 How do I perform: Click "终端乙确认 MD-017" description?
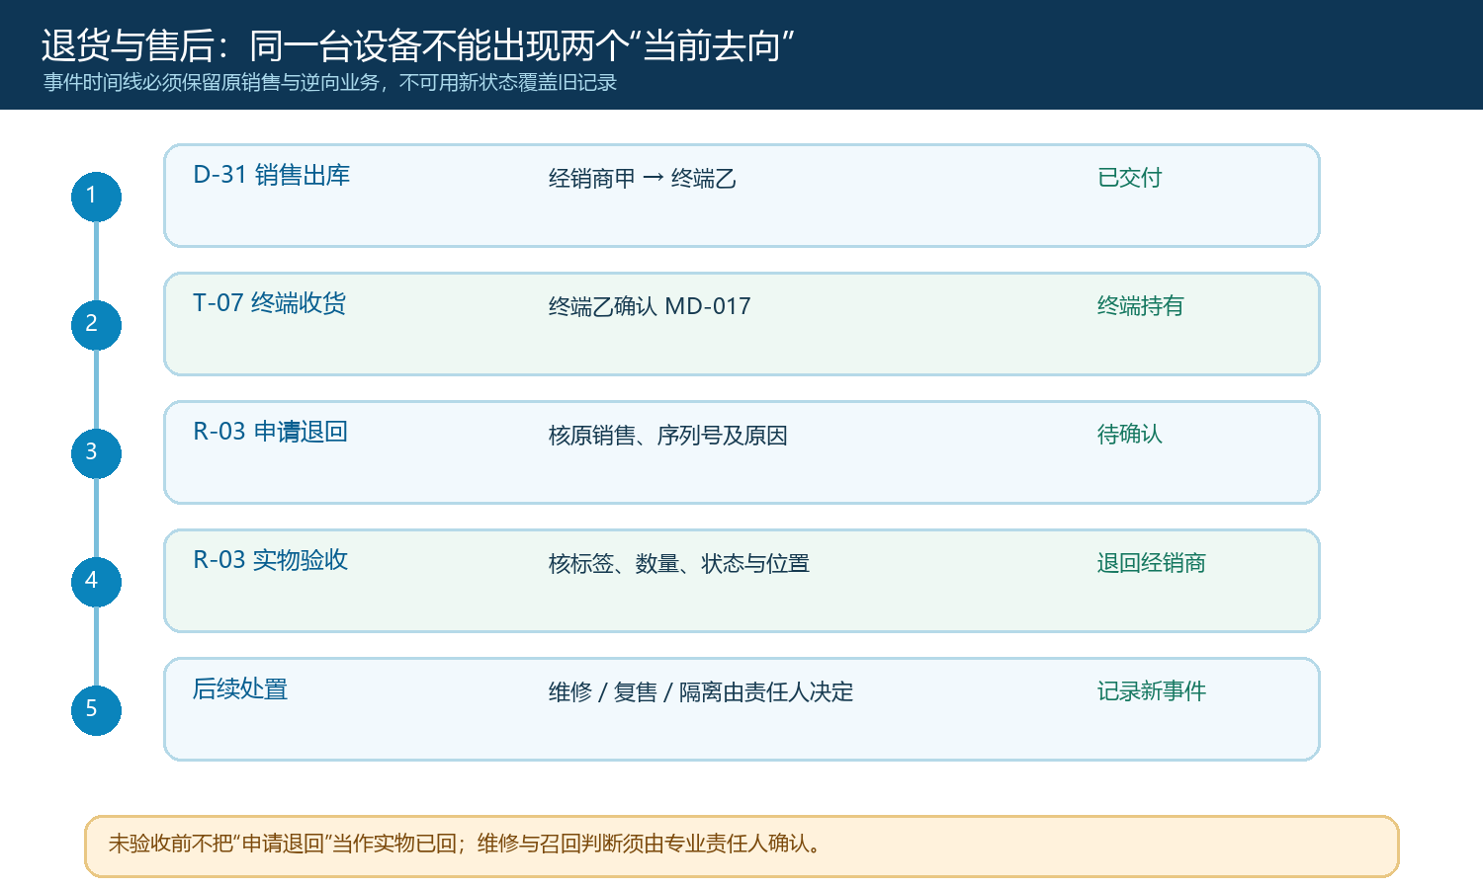coord(650,307)
